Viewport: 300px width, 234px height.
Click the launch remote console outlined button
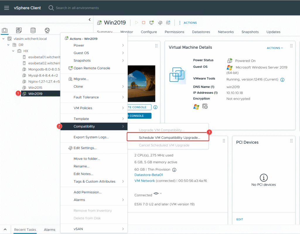pos(140,107)
